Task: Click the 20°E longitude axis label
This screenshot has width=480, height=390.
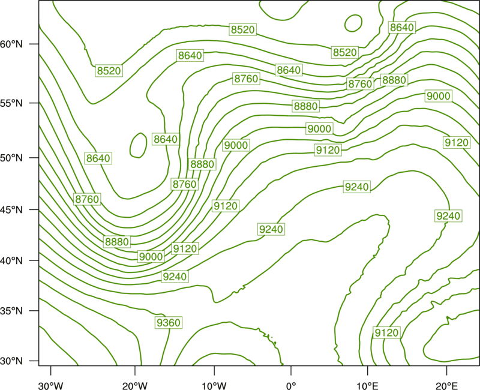Action: point(446,386)
